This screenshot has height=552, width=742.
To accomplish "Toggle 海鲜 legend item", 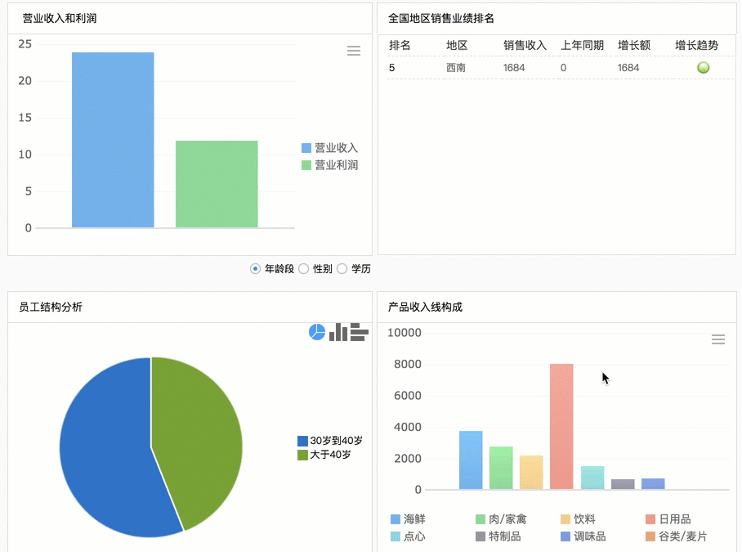I will tap(408, 518).
